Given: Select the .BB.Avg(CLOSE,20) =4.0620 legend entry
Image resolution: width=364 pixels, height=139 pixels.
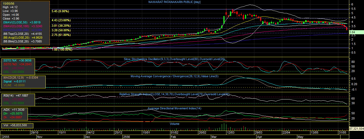Looking at the screenshot, I should [x=22, y=38].
